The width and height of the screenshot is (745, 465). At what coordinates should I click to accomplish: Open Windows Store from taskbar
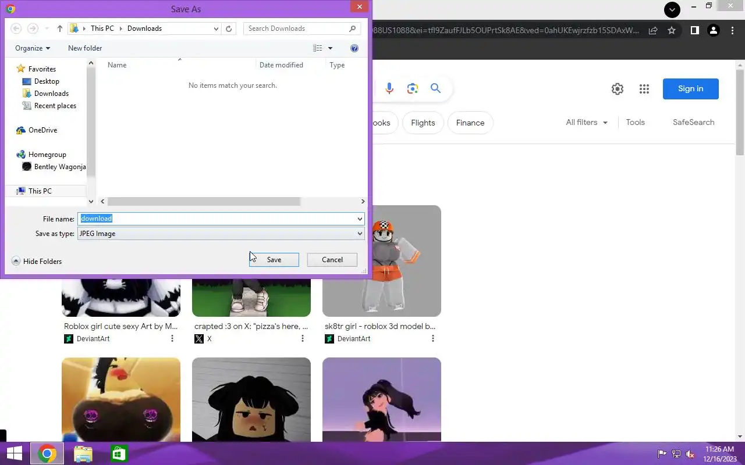[x=119, y=454]
